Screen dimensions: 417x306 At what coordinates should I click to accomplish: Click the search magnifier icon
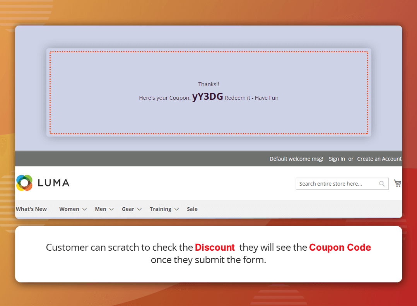(382, 184)
